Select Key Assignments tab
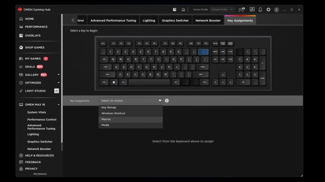Image resolution: width=325 pixels, height=182 pixels. 240,21
